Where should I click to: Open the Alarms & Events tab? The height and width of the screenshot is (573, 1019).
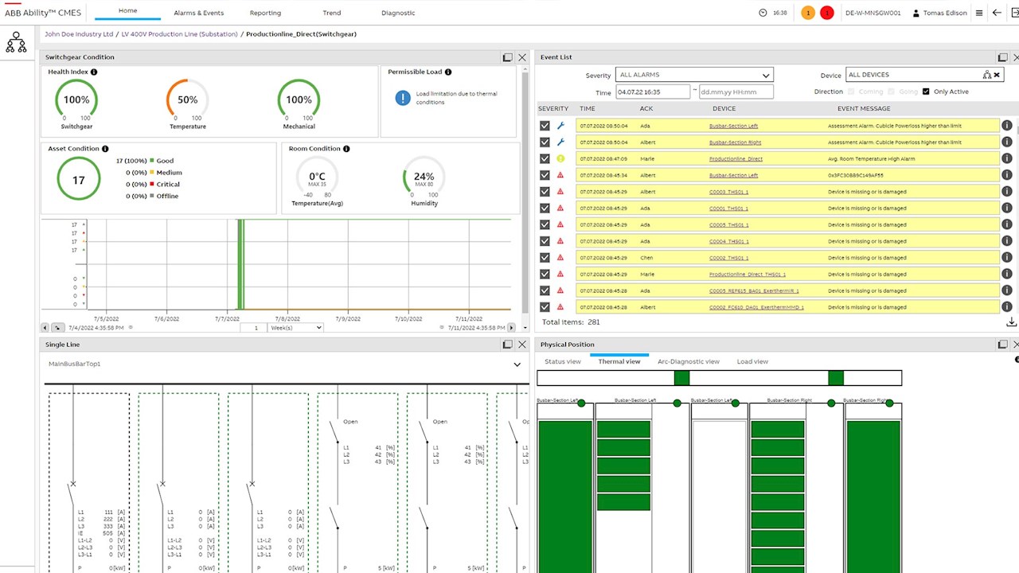point(198,13)
